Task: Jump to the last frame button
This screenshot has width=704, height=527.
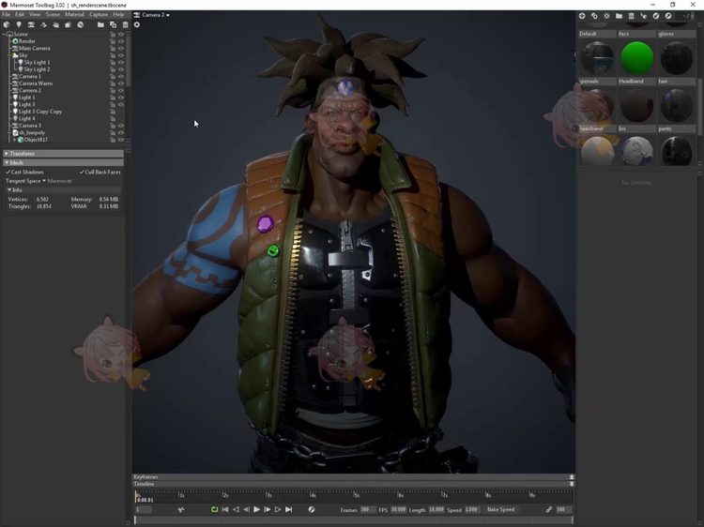Action: (x=289, y=509)
